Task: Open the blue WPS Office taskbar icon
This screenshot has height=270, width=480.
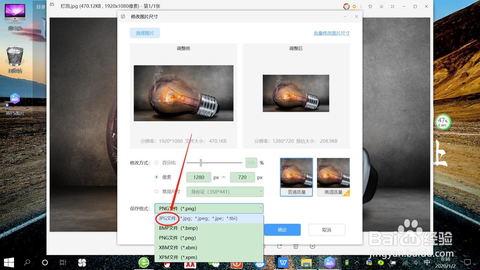Action: (x=283, y=263)
